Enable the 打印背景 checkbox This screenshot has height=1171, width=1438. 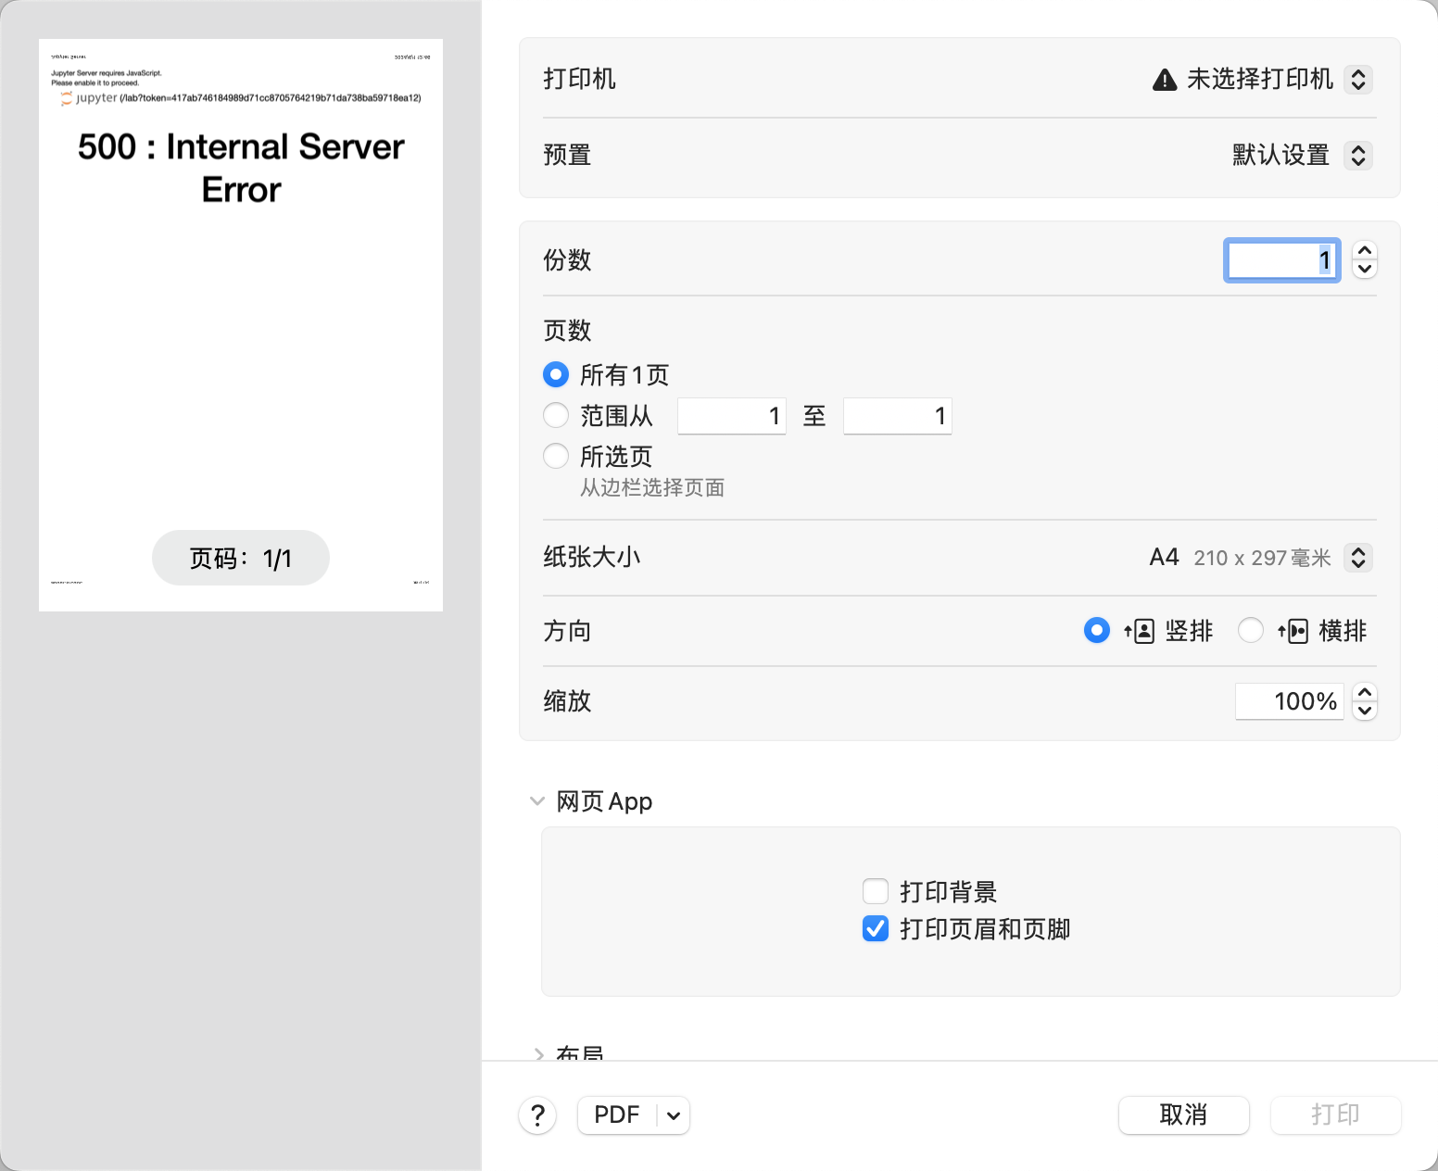pyautogui.click(x=876, y=891)
